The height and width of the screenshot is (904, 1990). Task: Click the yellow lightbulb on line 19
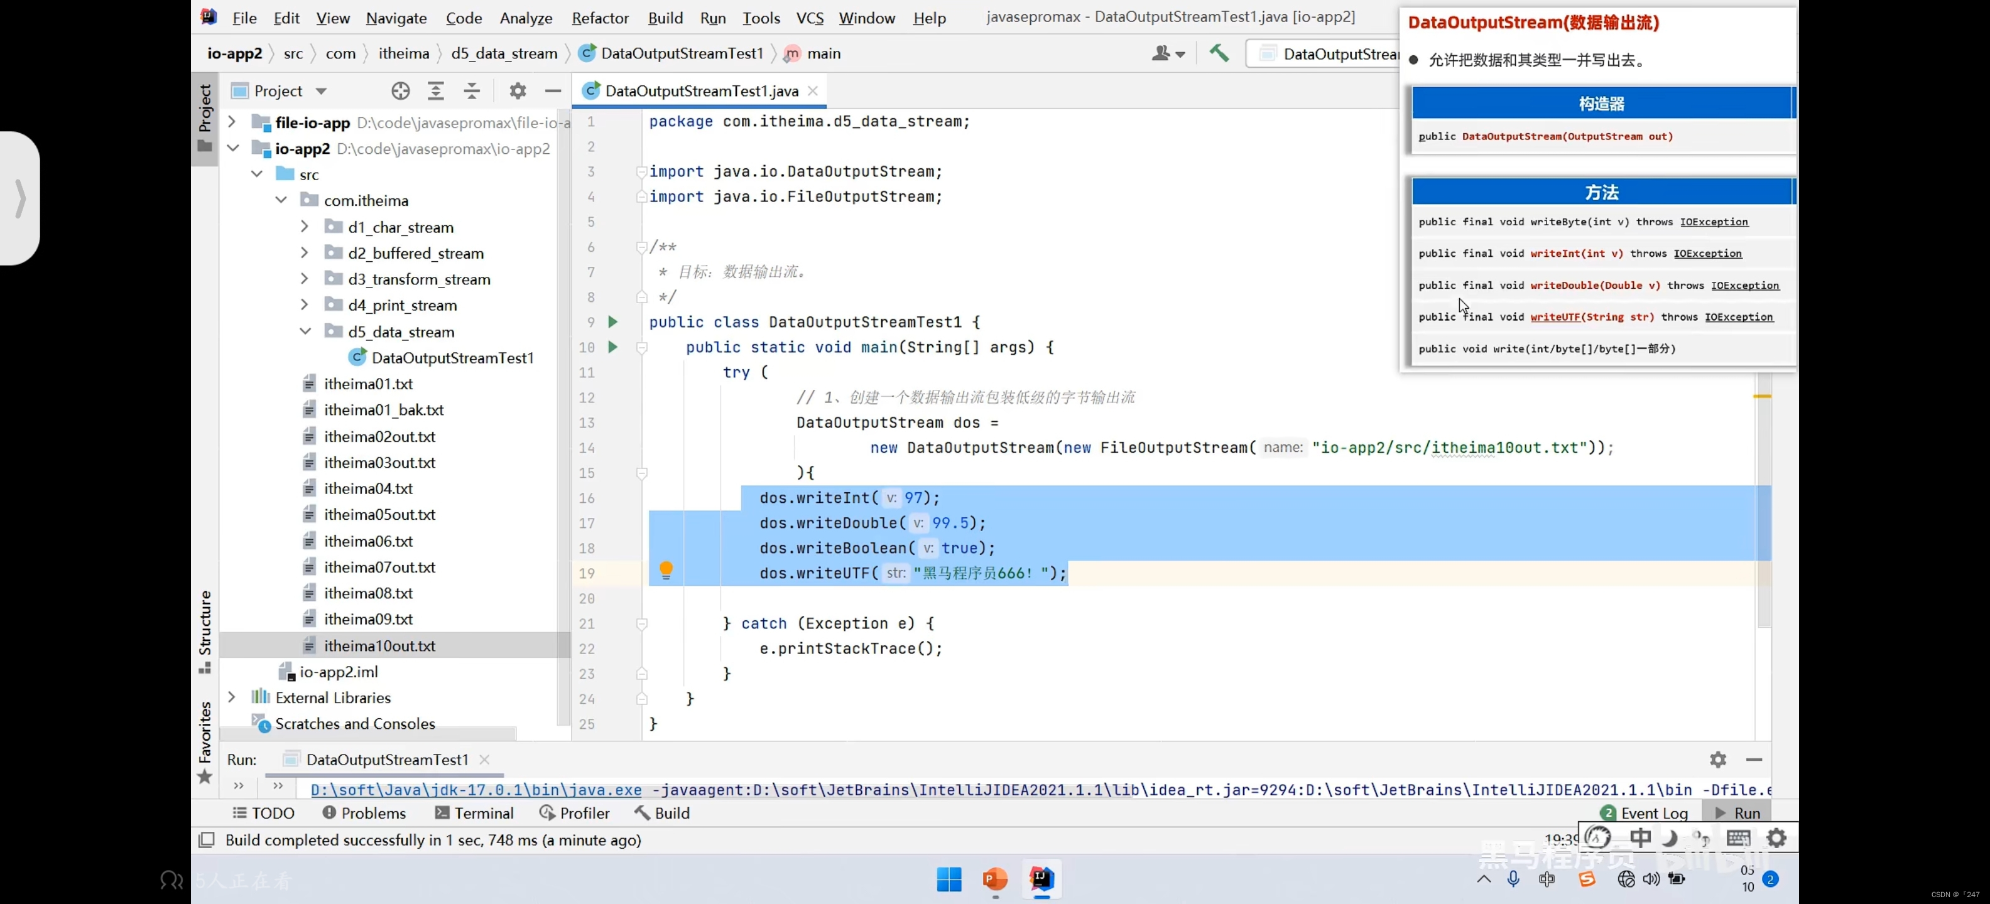tap(666, 571)
